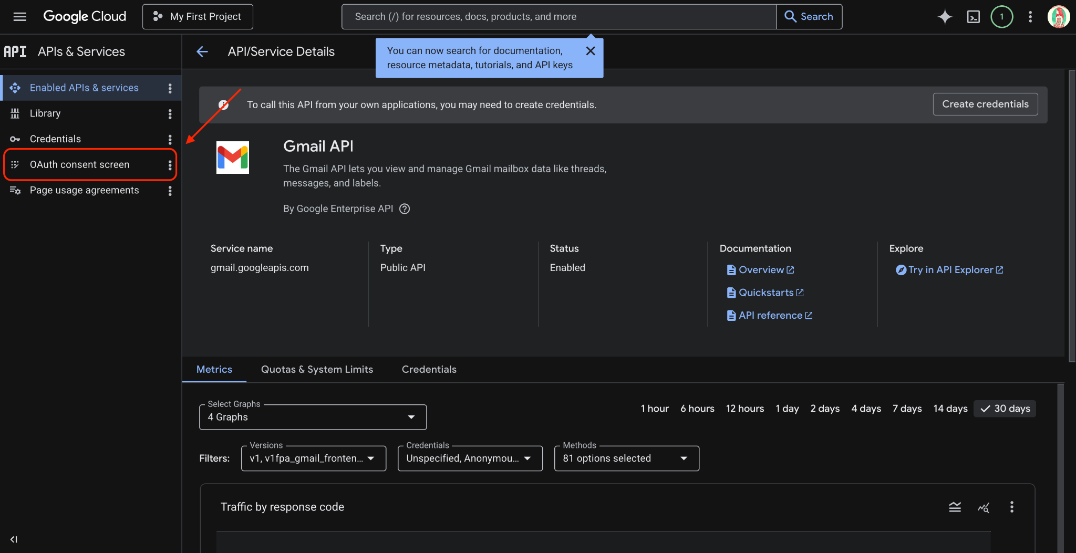Open the Quickstarts documentation link

765,293
